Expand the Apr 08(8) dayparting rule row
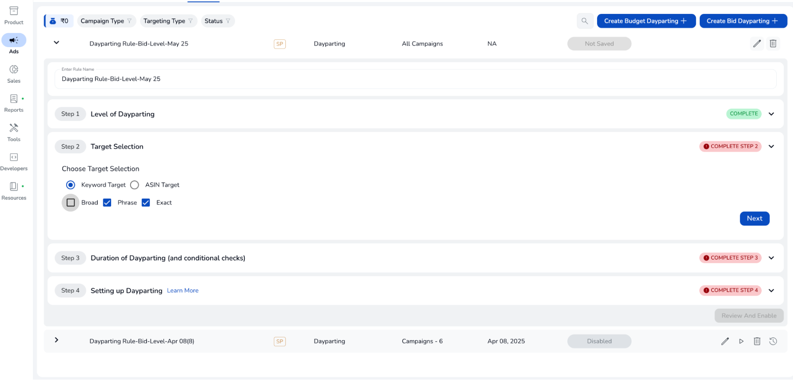The height and width of the screenshot is (380, 793). click(x=56, y=340)
